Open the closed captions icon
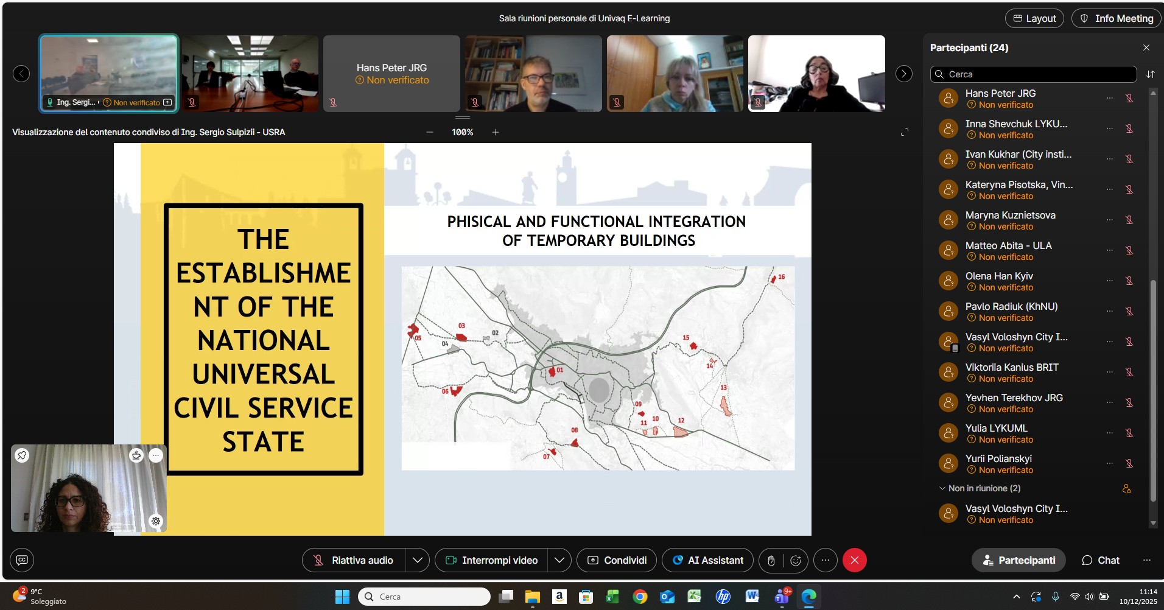1164x610 pixels. tap(22, 560)
